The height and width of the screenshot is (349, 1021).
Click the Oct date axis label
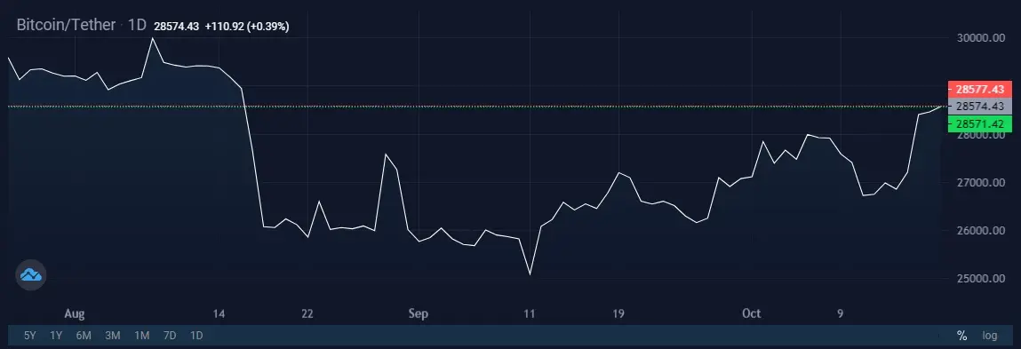tap(752, 313)
